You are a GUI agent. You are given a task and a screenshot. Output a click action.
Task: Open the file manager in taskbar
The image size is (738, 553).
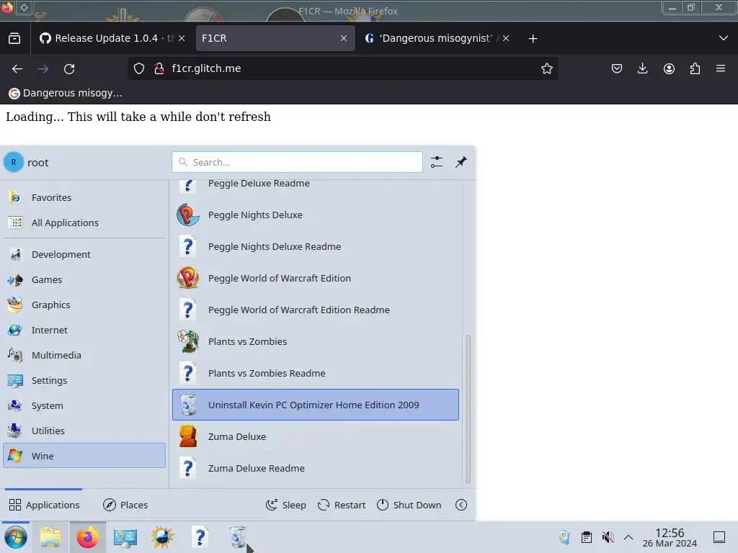coord(50,537)
